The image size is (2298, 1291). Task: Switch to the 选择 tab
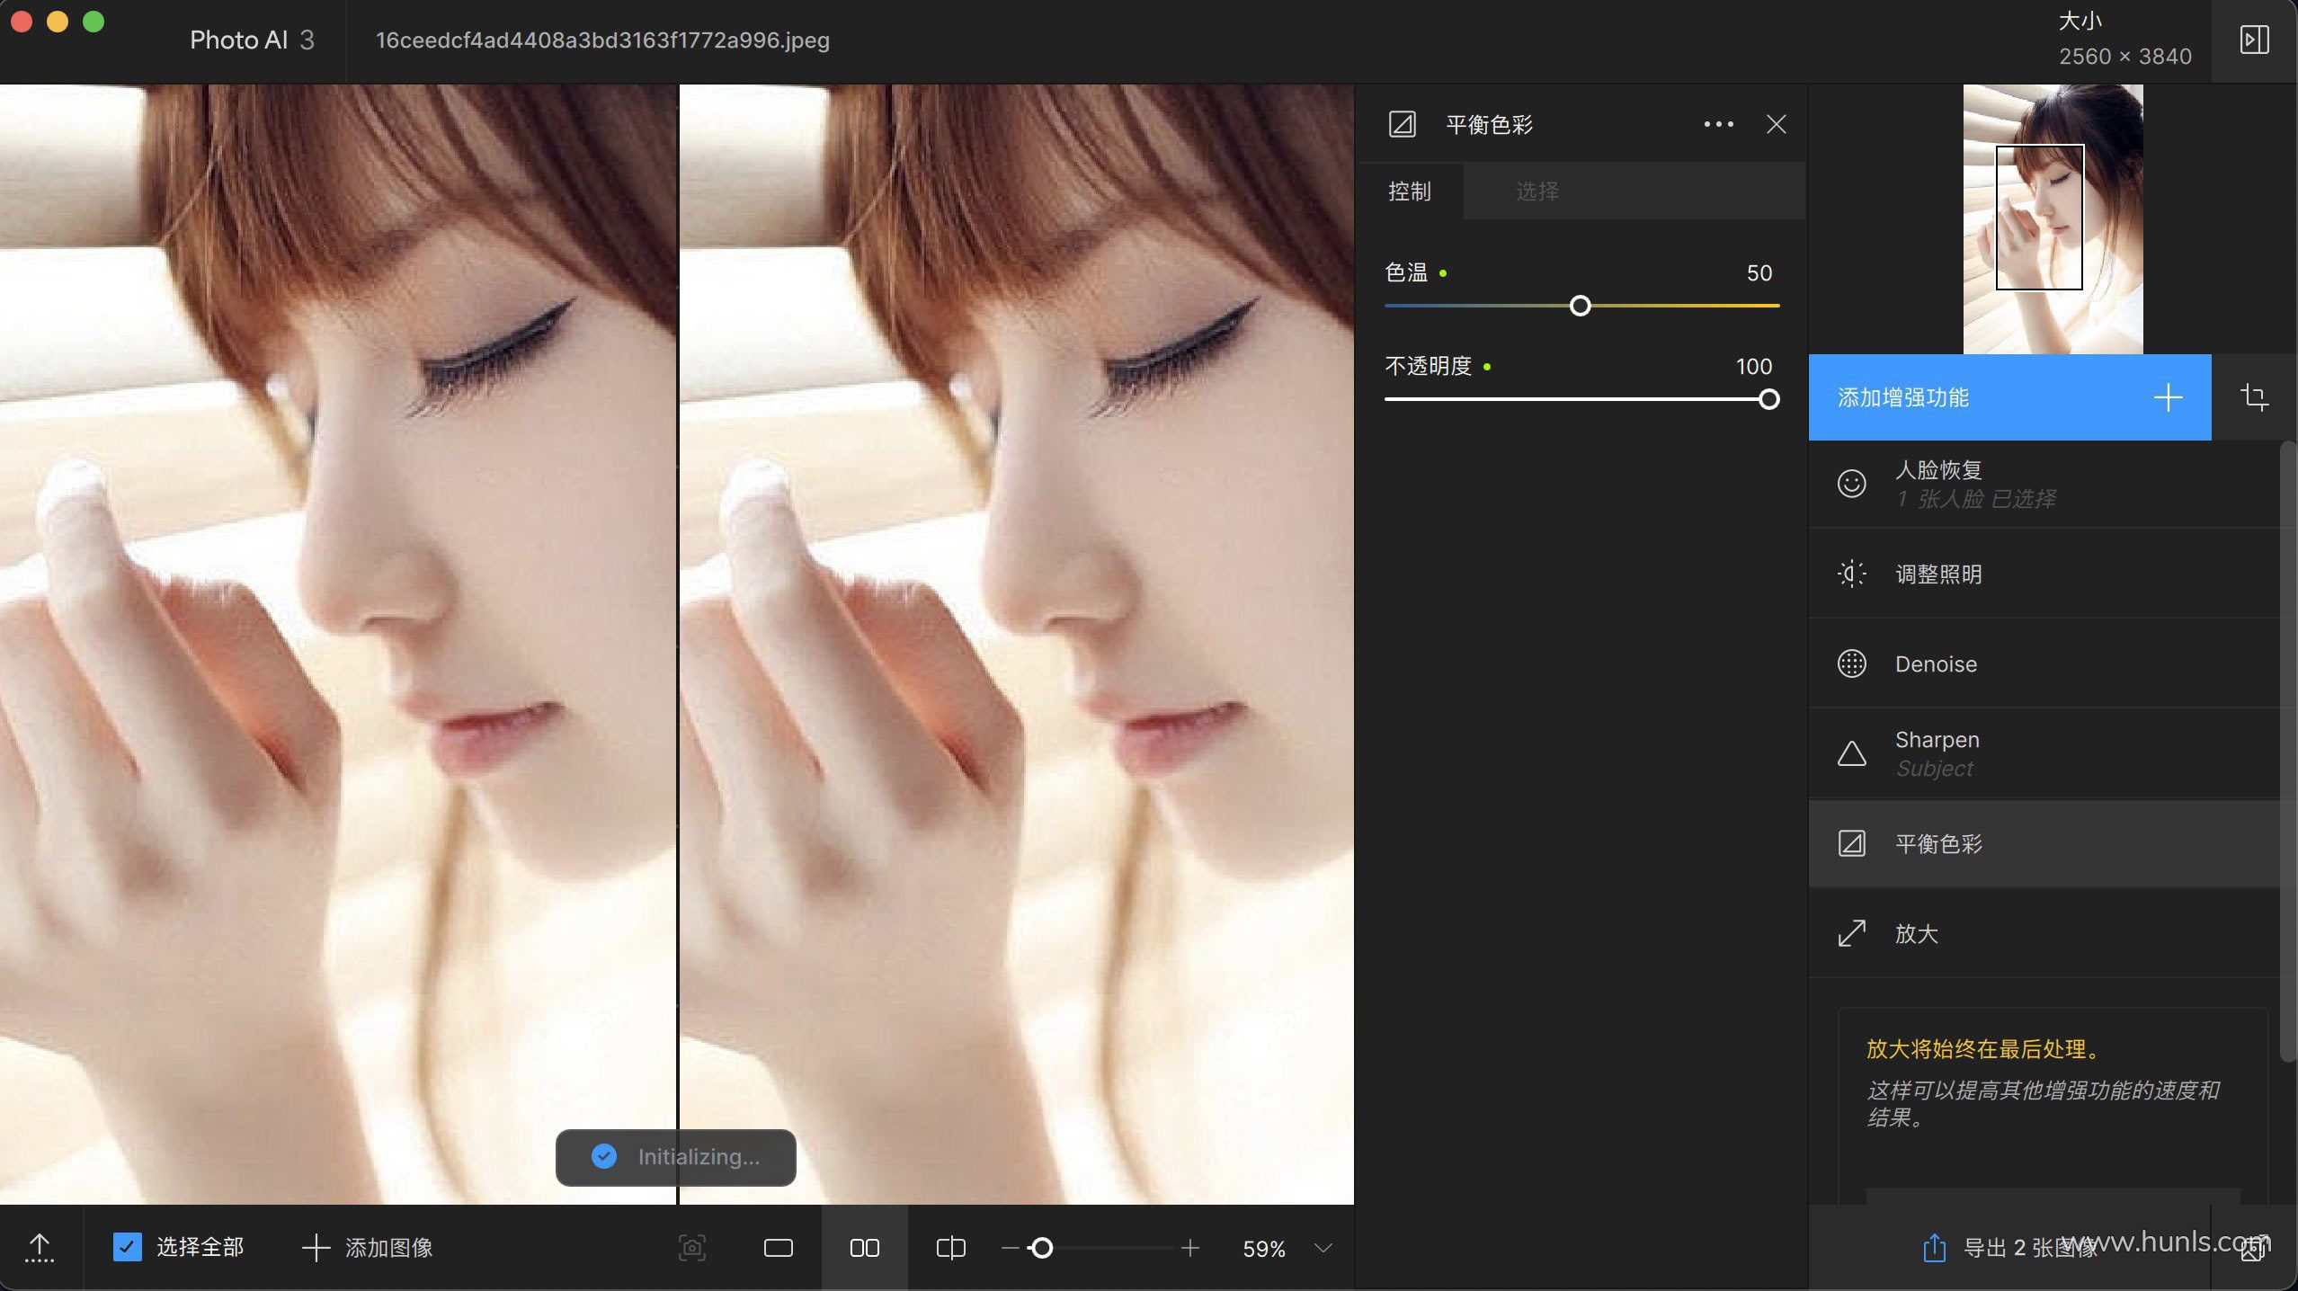(x=1536, y=191)
